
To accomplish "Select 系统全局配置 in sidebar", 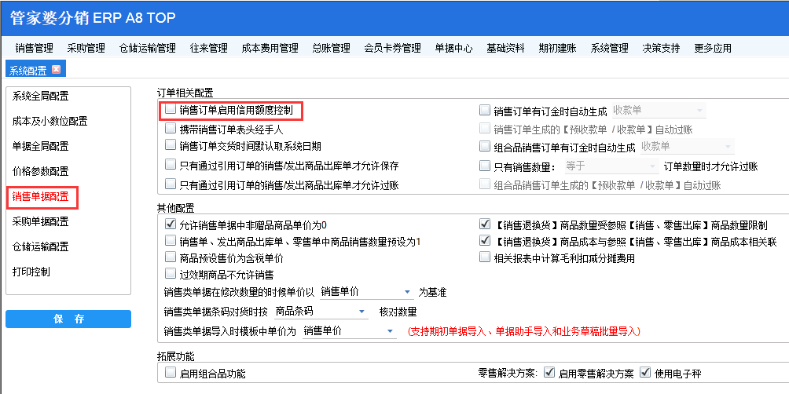I will pos(41,97).
